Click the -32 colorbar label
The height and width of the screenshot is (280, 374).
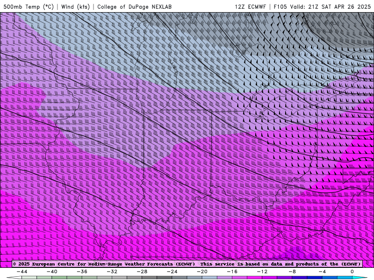point(112,272)
